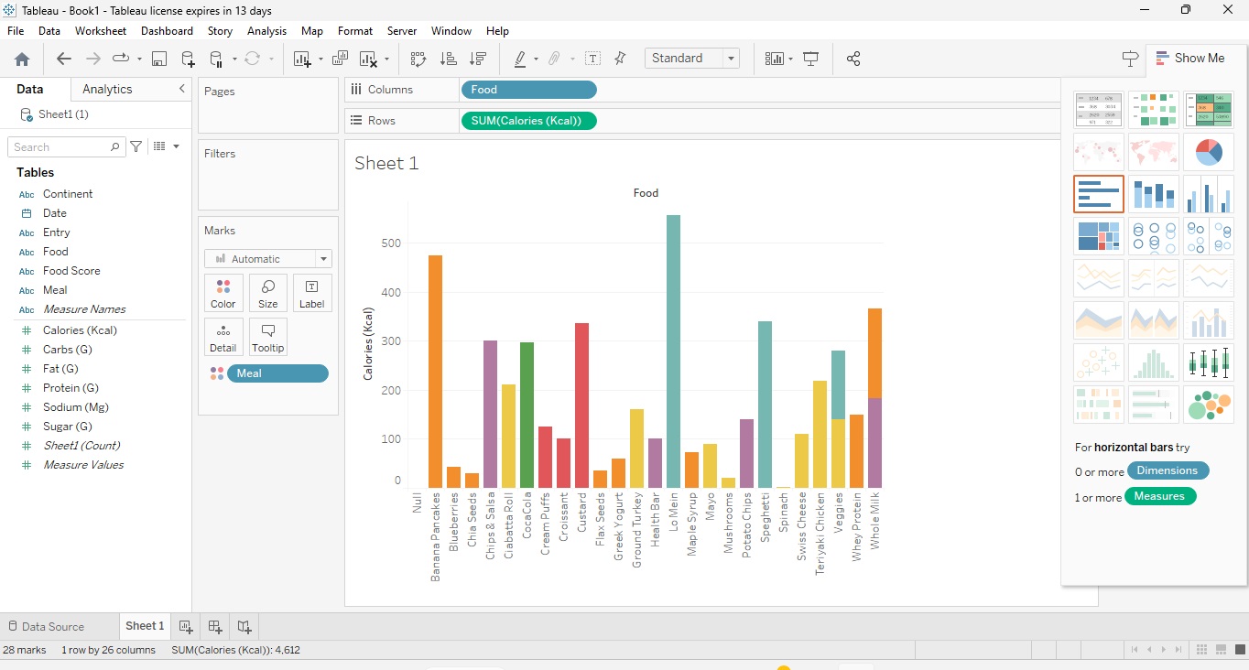
Task: Click the Meal pill on Marks card
Action: 277,373
